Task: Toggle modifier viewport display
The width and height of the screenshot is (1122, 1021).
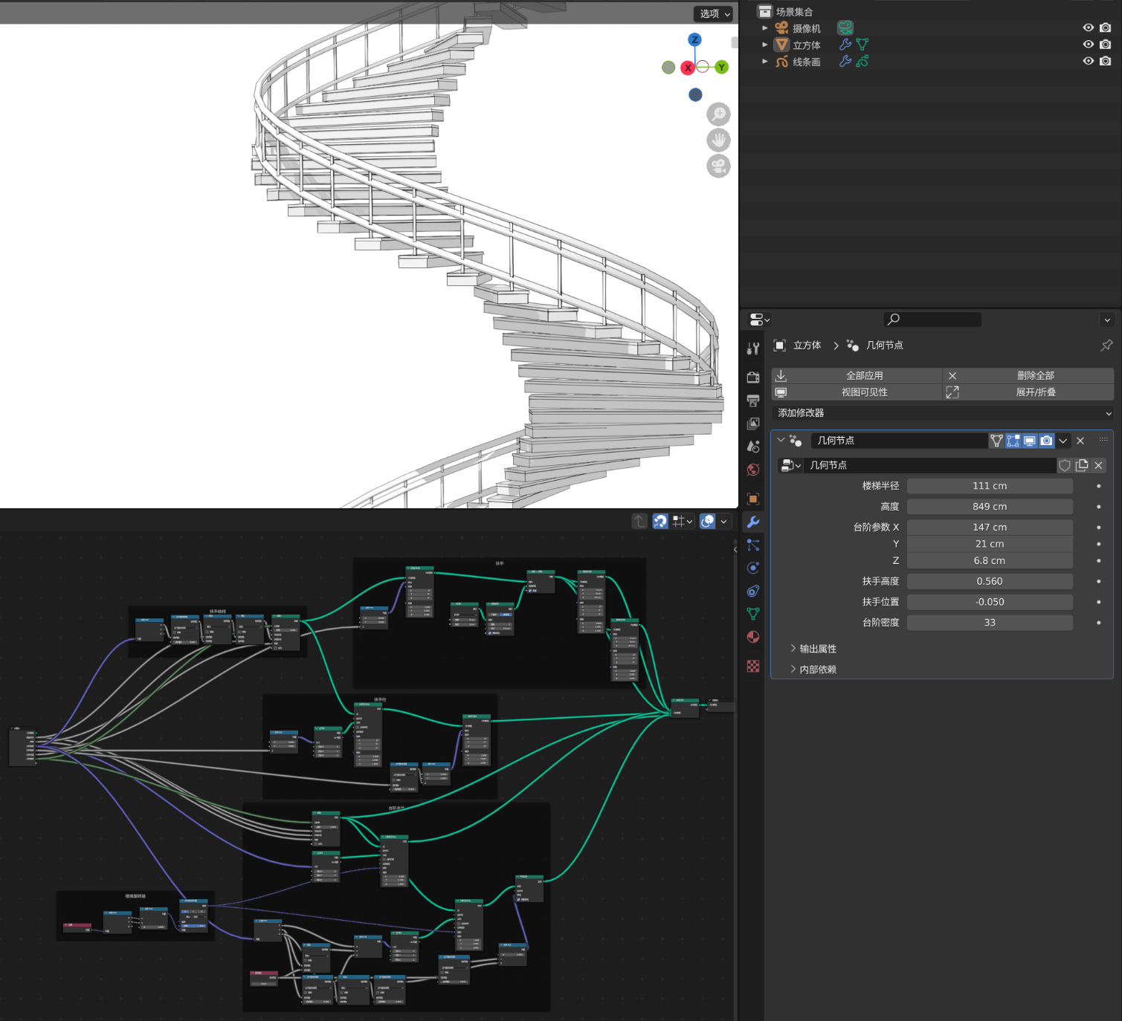Action: 1030,441
